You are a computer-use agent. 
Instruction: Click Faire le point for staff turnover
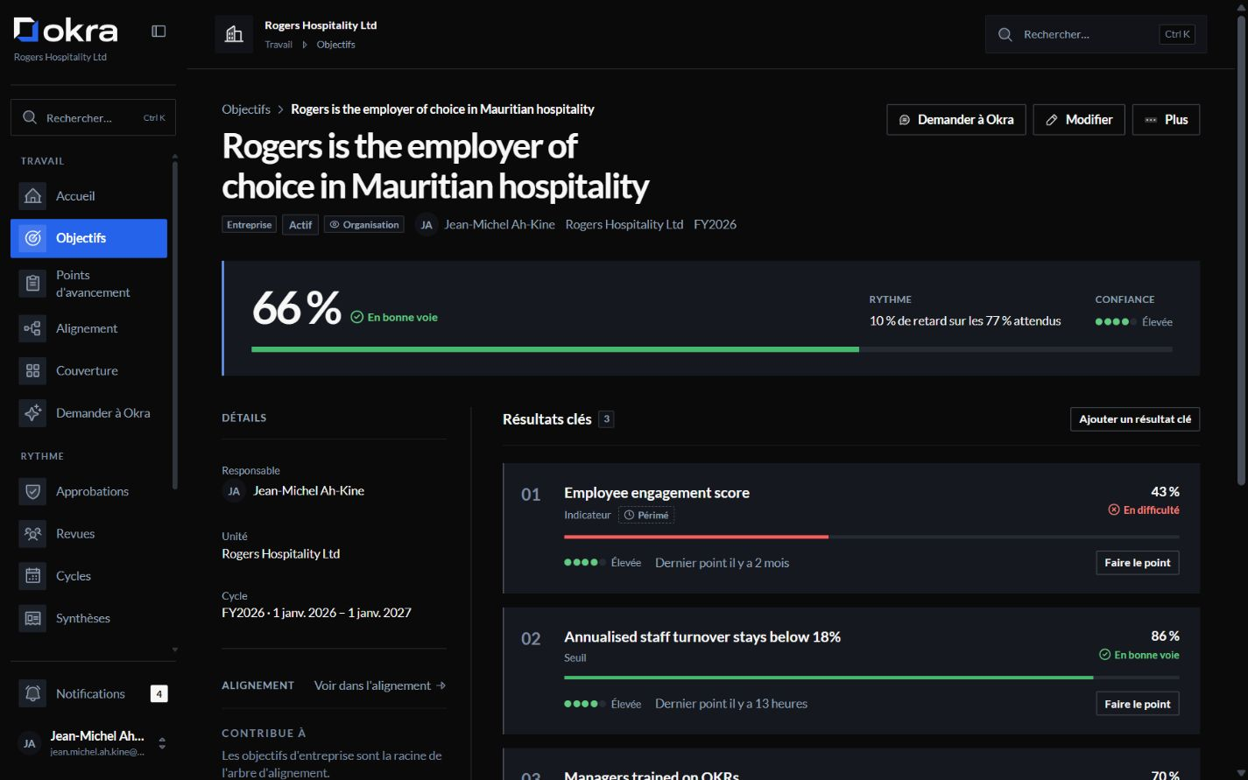(x=1137, y=704)
